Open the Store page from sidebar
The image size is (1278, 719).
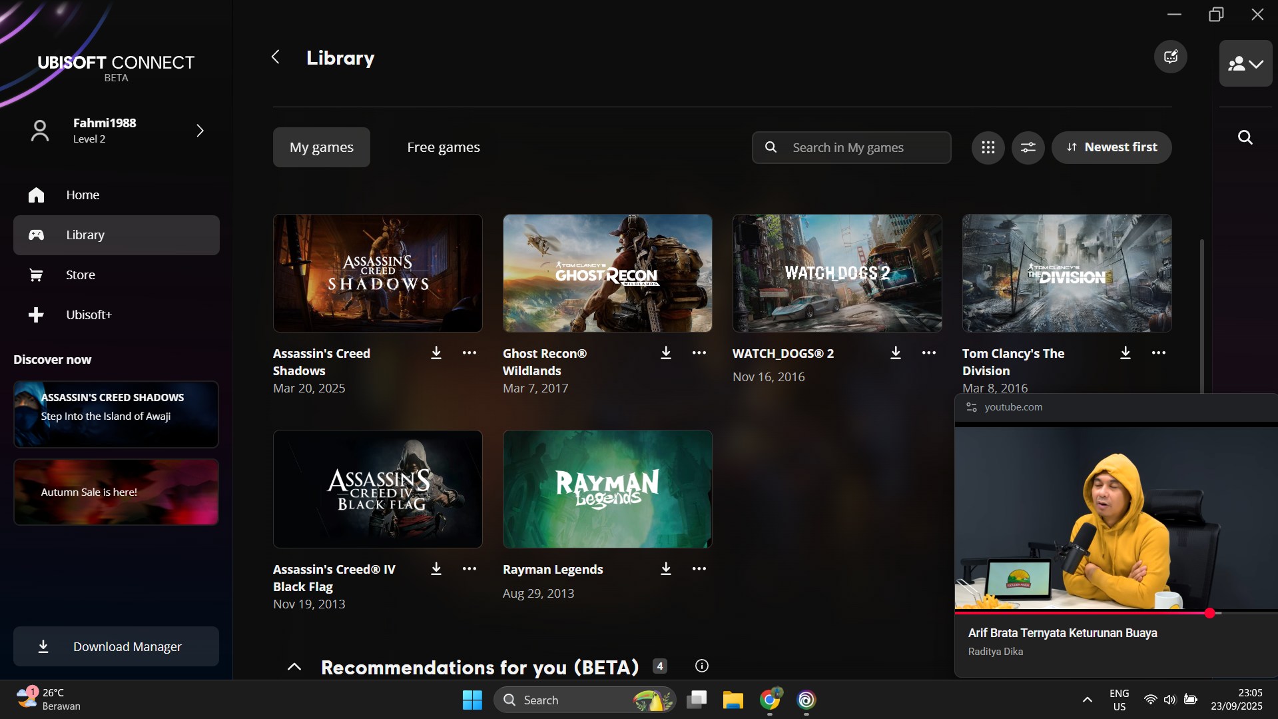(x=117, y=275)
